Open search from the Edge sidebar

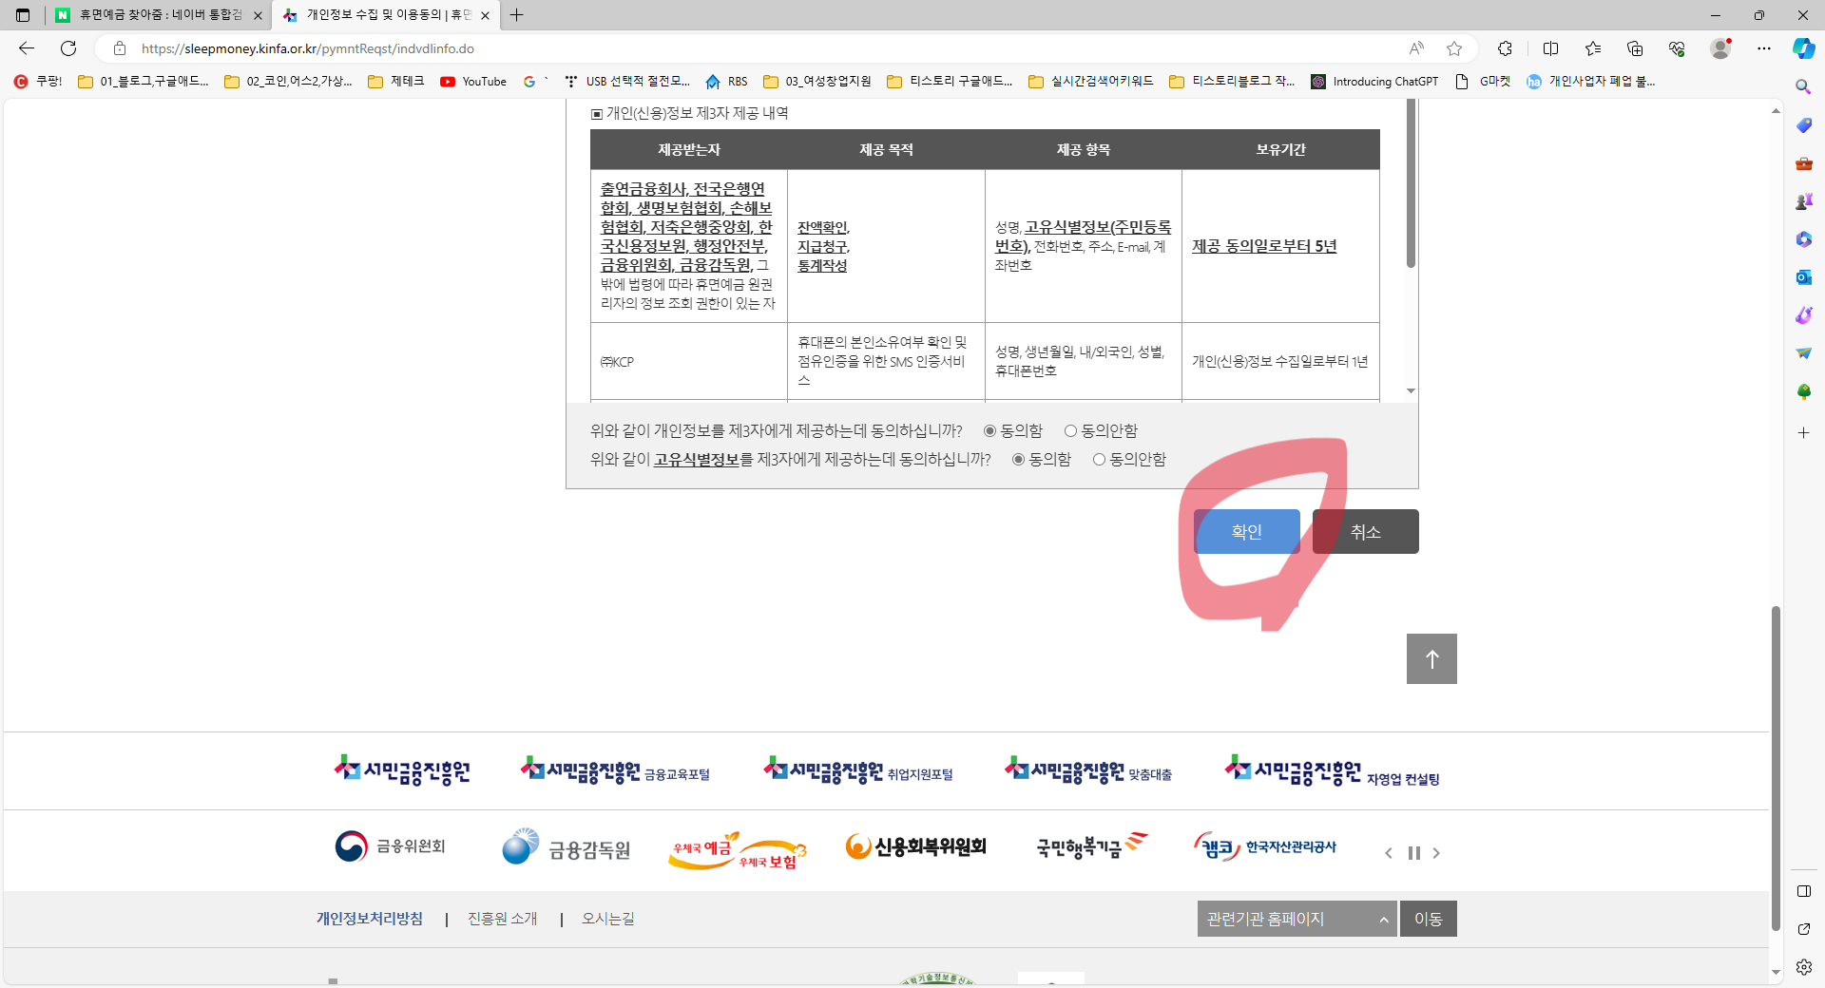coord(1802,86)
